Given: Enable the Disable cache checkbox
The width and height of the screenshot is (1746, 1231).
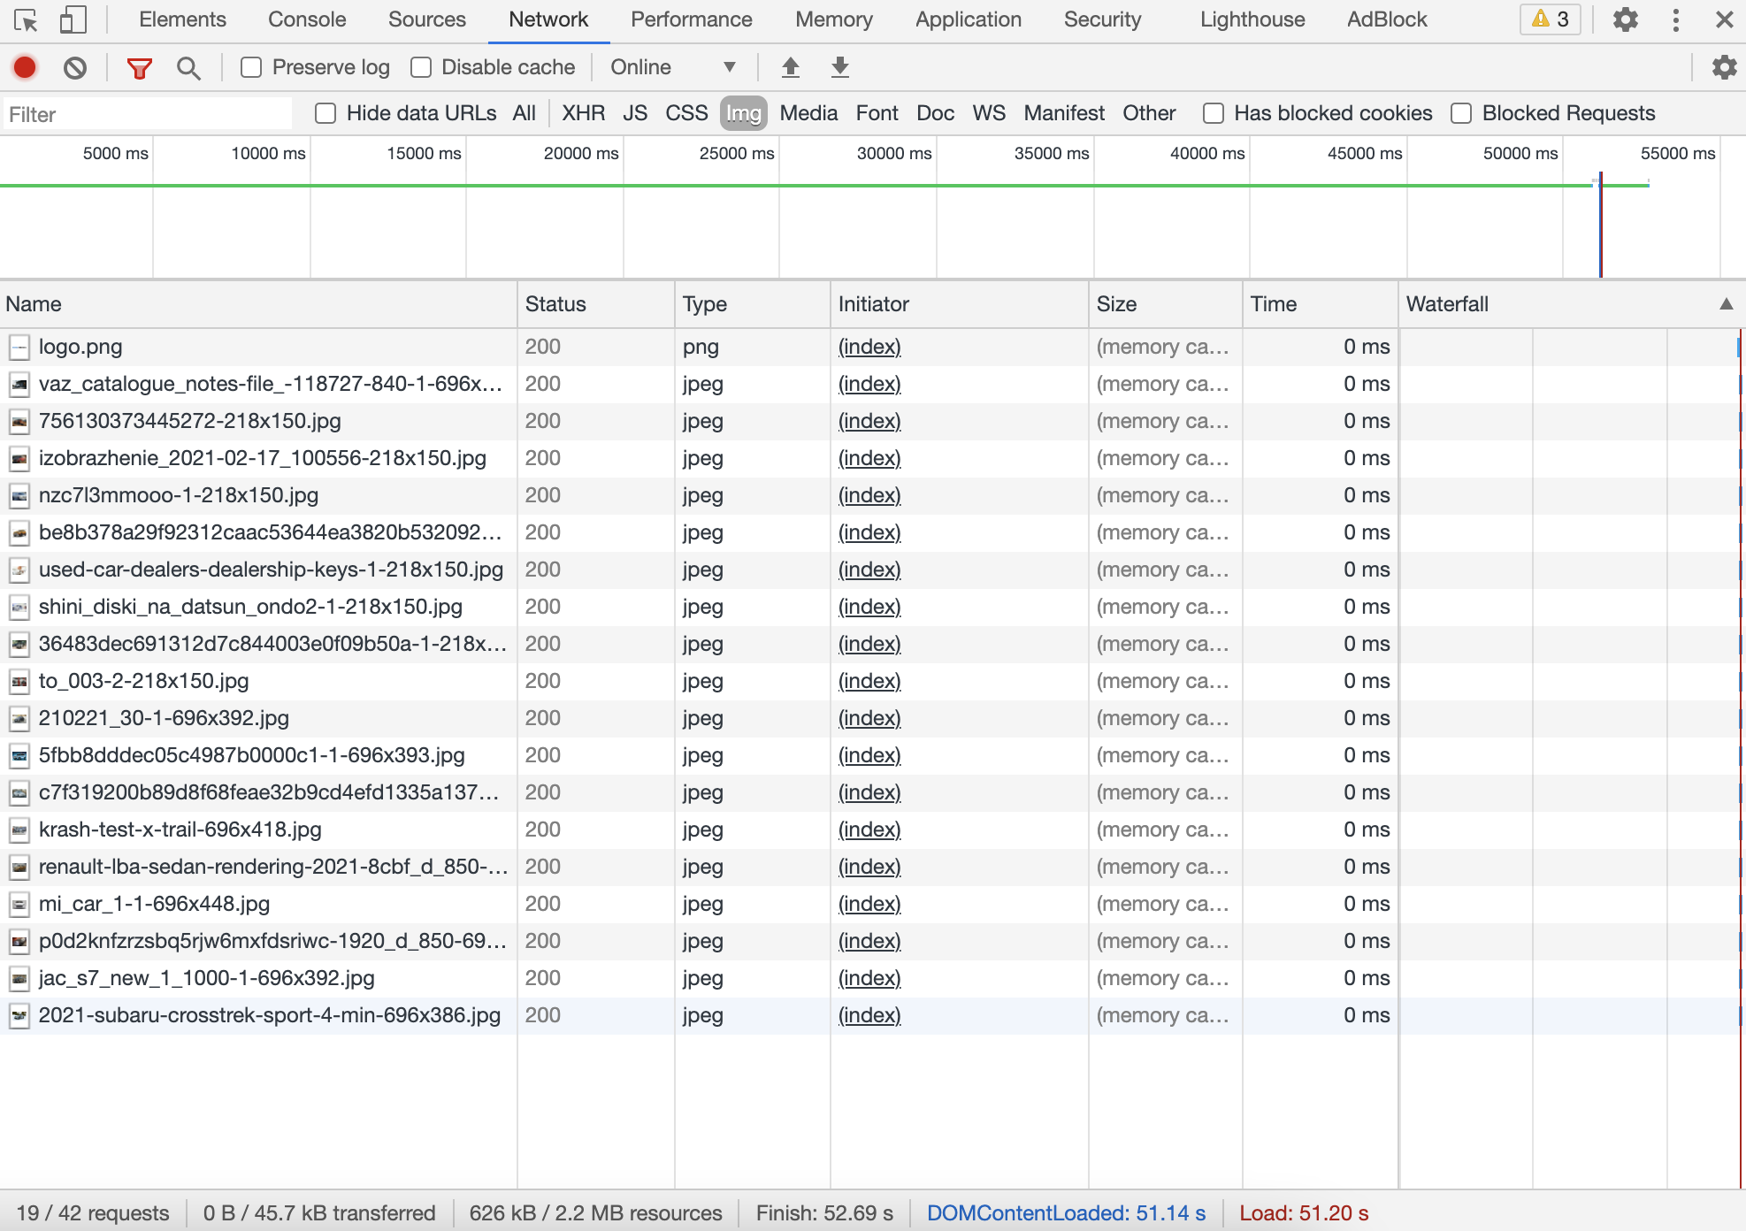Looking at the screenshot, I should [x=421, y=67].
